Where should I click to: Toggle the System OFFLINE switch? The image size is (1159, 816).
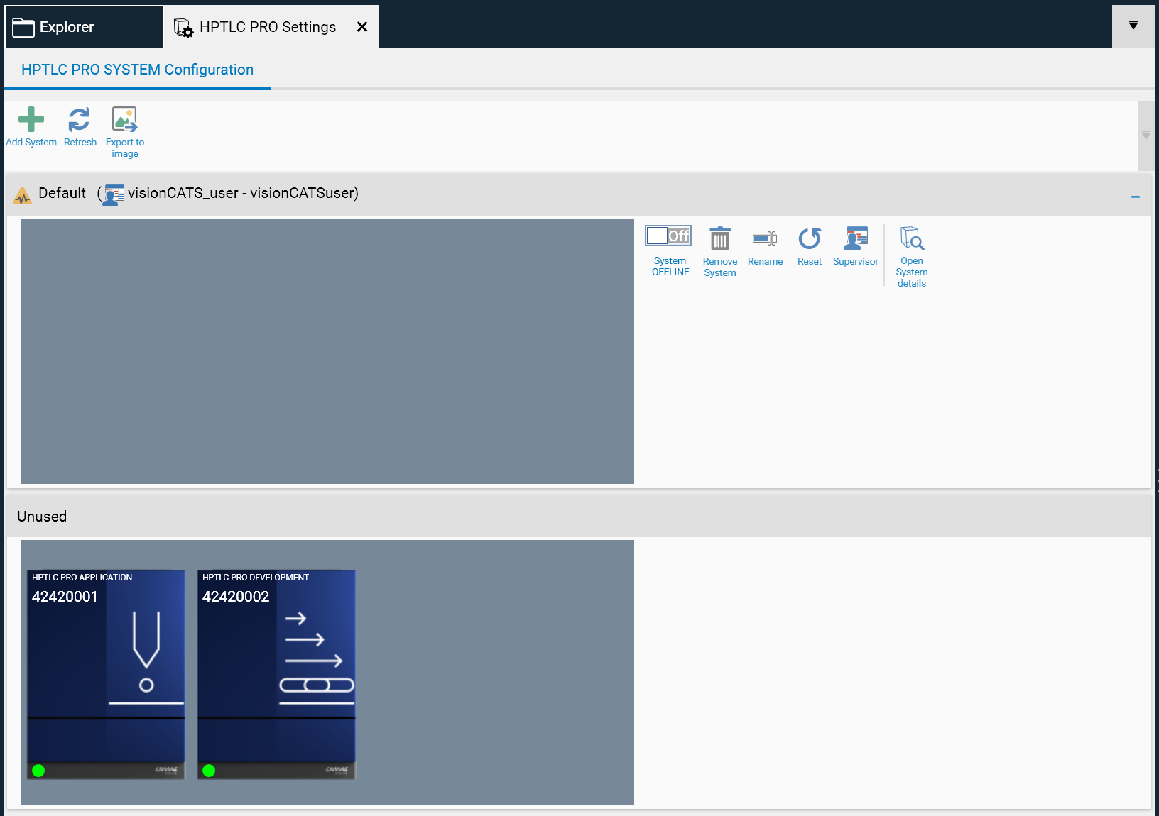pos(668,236)
